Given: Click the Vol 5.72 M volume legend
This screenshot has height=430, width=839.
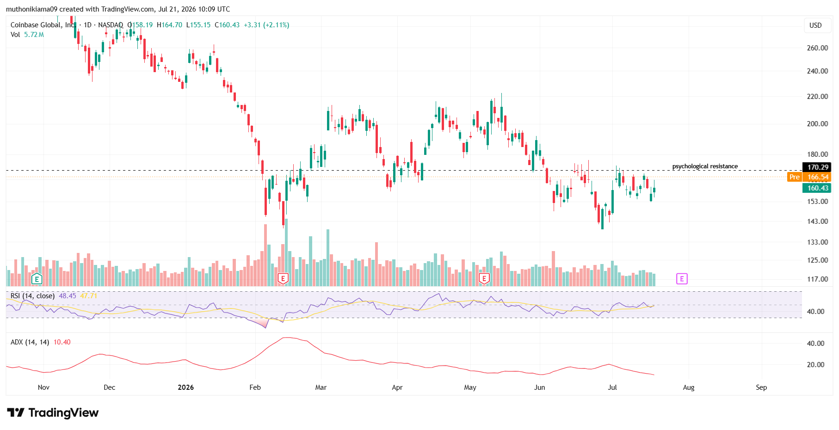Looking at the screenshot, I should (27, 35).
